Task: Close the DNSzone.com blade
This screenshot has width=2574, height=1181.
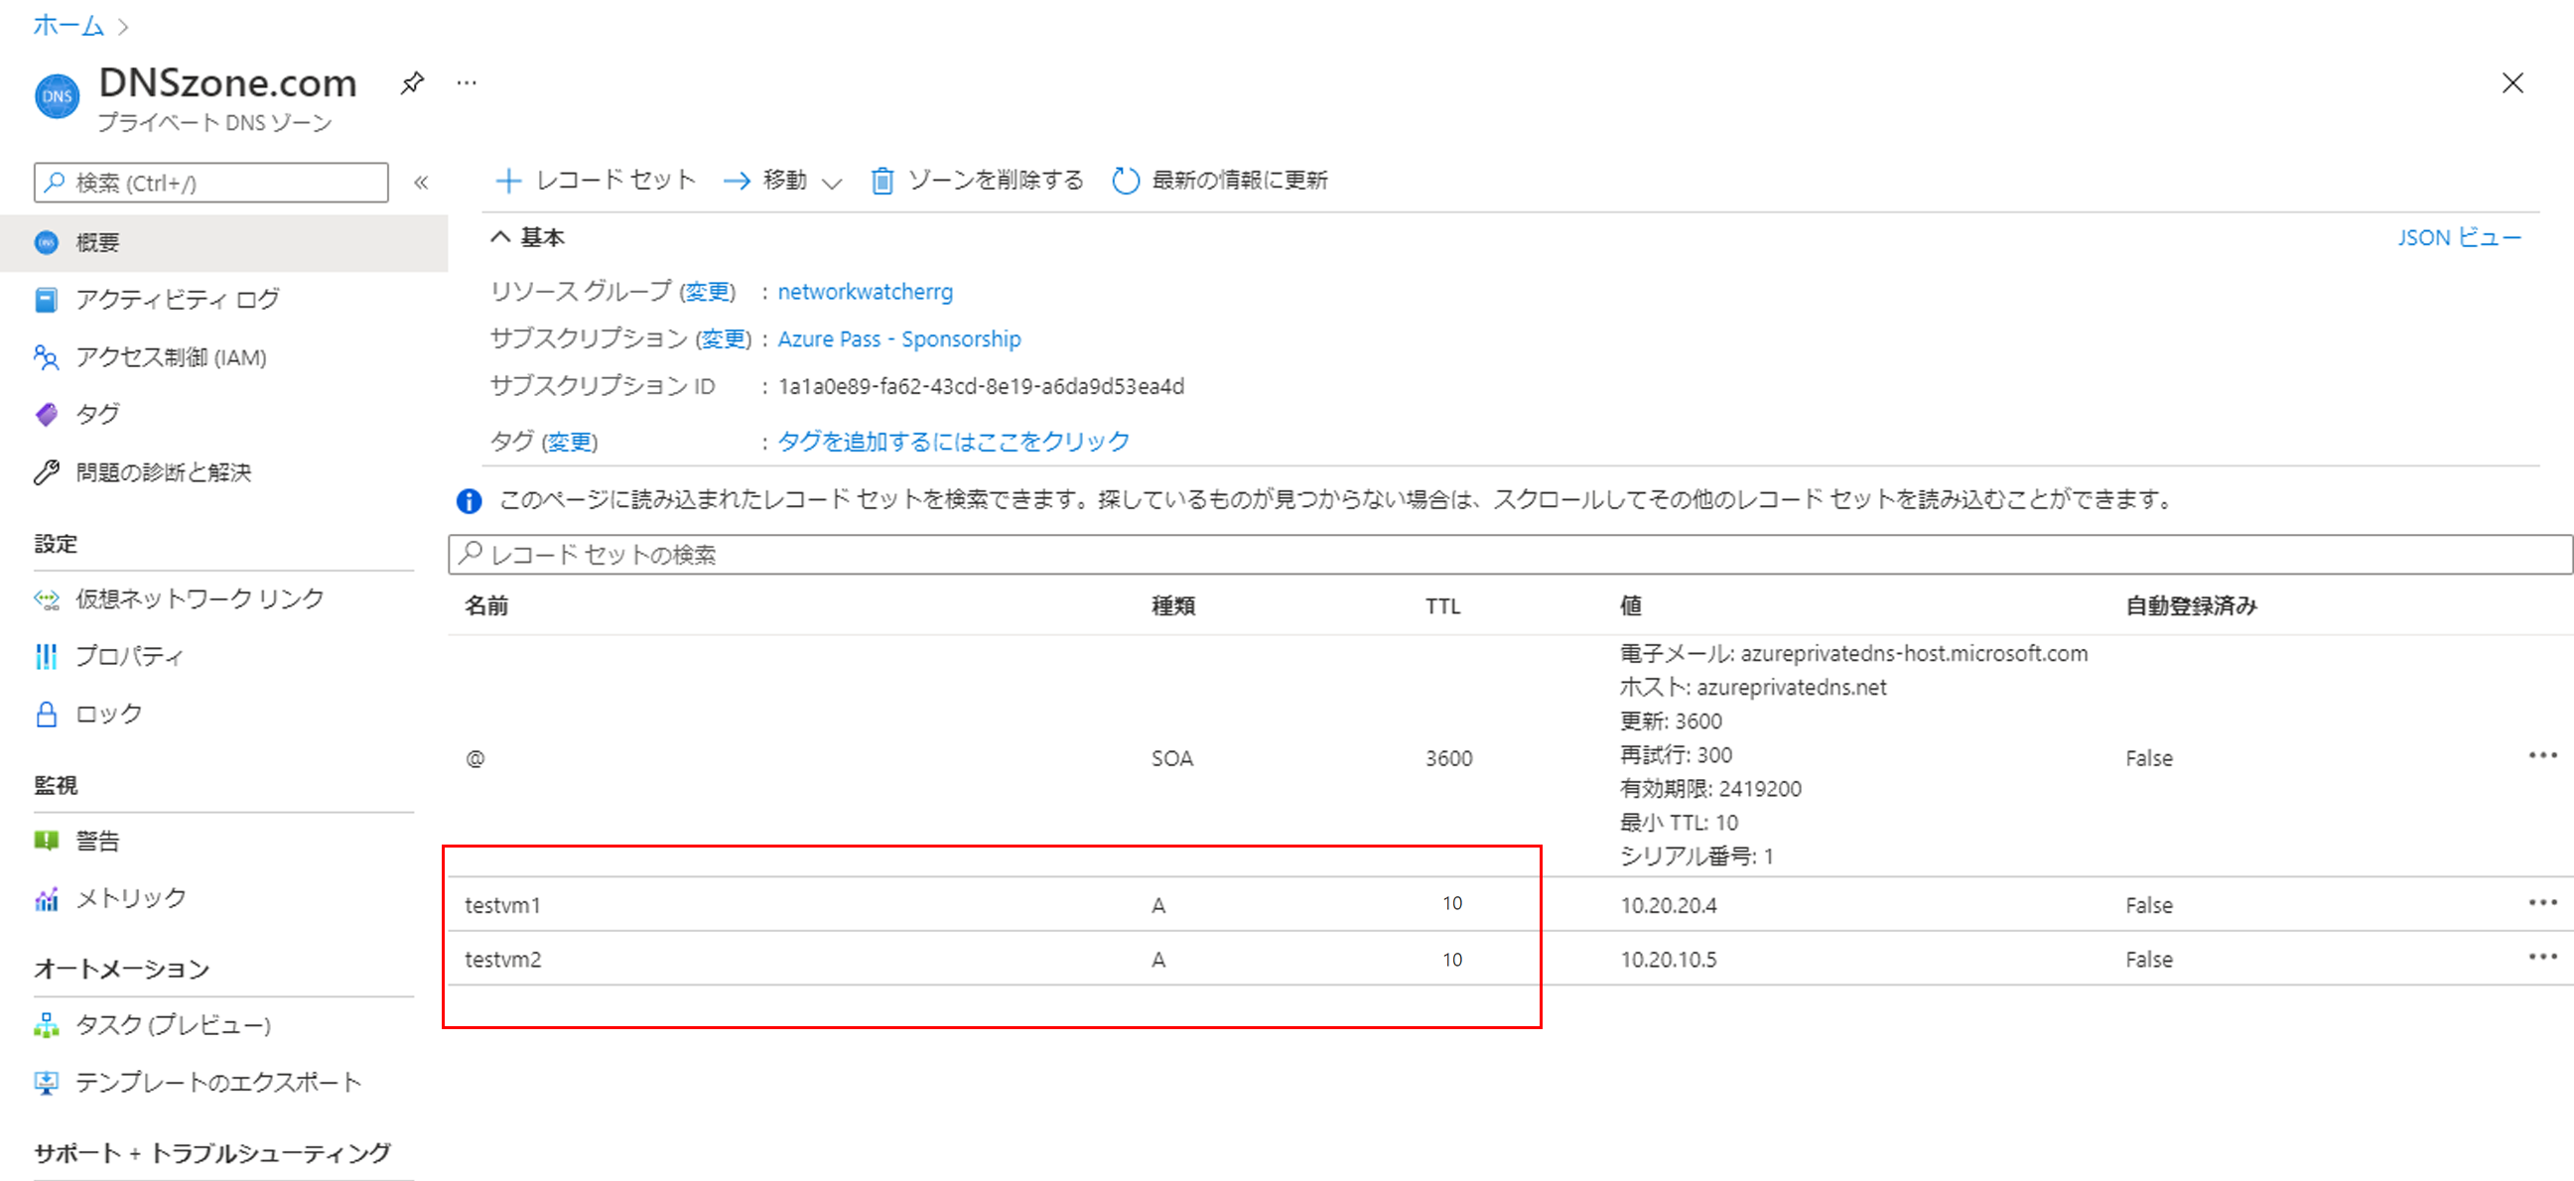Action: point(2512,83)
